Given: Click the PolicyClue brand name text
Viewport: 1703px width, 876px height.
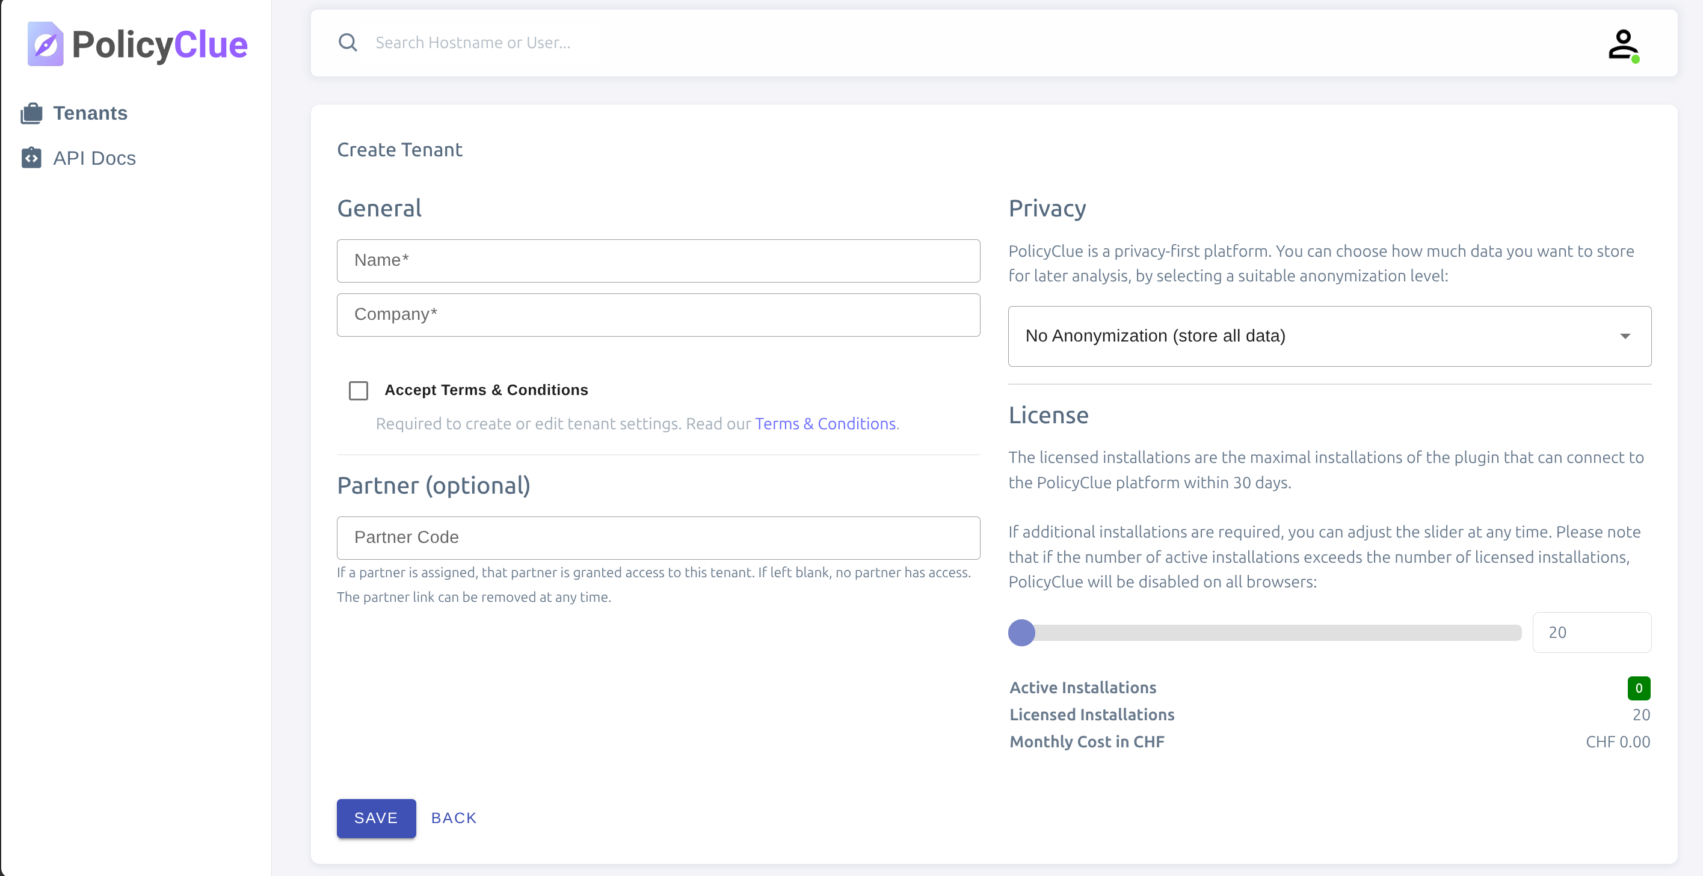Looking at the screenshot, I should [x=160, y=45].
